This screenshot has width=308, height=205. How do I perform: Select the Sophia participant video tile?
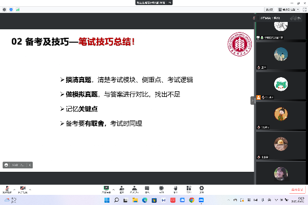point(281,116)
